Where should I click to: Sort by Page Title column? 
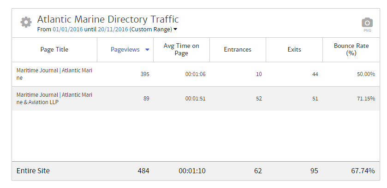[x=54, y=49]
